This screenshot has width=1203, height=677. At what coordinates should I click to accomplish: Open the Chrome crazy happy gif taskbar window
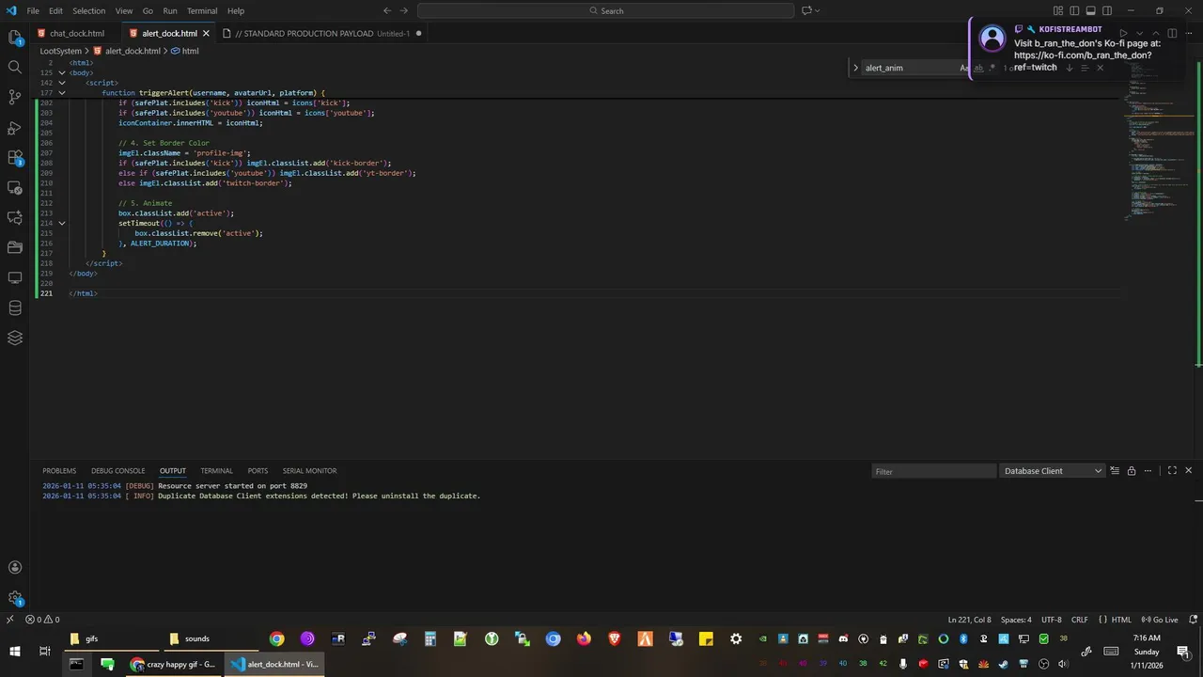(x=173, y=664)
